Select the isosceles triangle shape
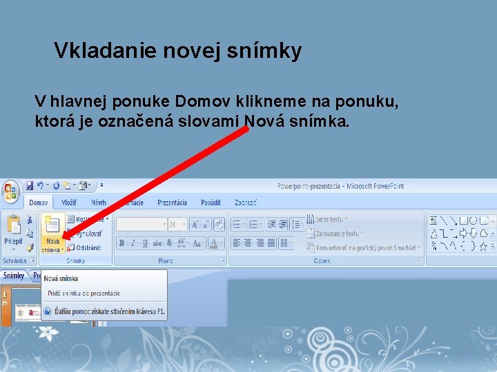Viewport: 497px width, 372px height. point(433,234)
